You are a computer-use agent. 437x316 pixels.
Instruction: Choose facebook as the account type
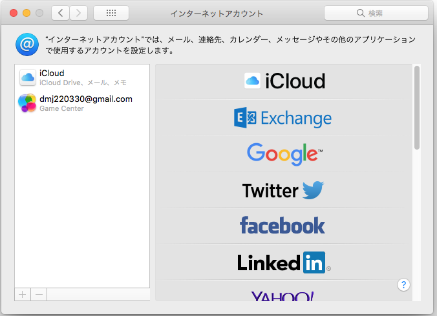coord(284,226)
